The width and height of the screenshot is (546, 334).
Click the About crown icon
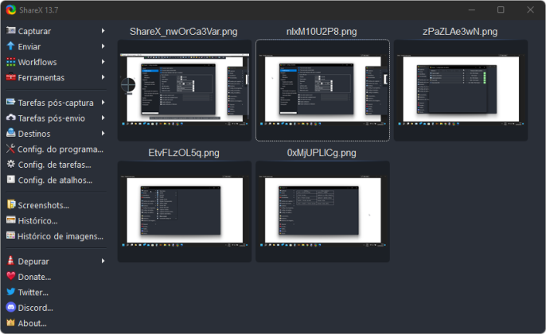coord(11,323)
